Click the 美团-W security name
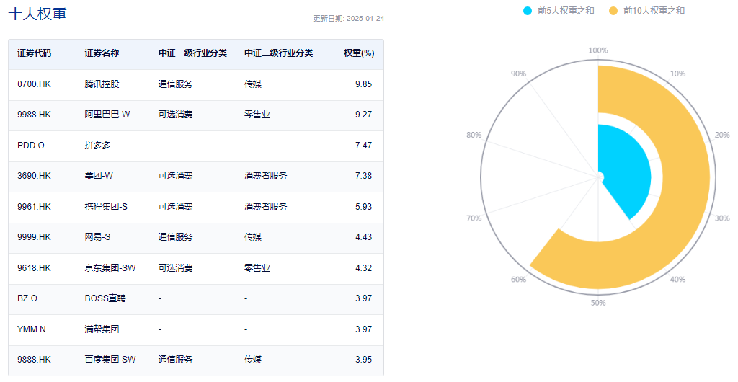The height and width of the screenshot is (382, 738). click(99, 176)
